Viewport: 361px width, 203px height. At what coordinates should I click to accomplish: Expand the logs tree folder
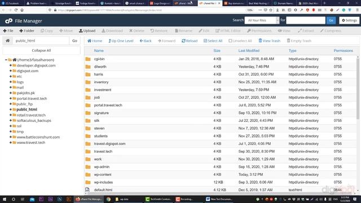click(x=11, y=82)
